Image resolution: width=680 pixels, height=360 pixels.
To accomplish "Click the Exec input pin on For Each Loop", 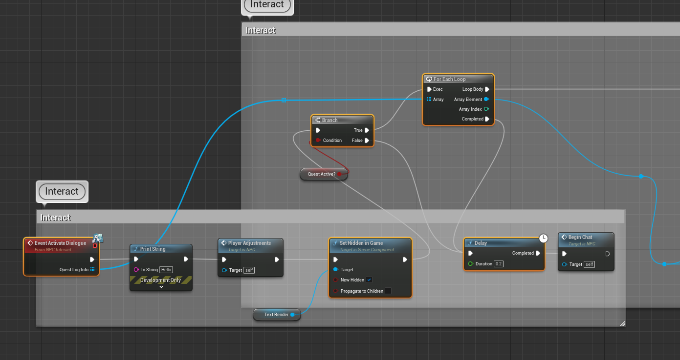I will pyautogui.click(x=429, y=89).
